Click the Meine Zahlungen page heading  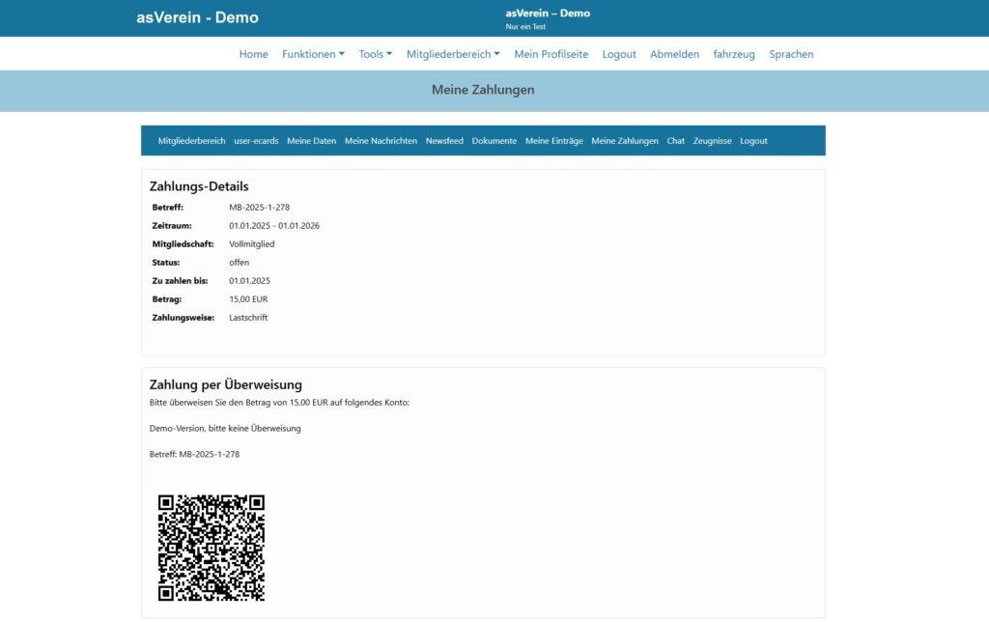point(483,90)
